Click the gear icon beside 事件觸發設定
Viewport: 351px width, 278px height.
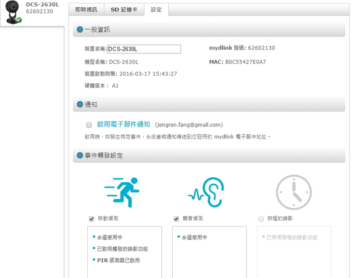coord(80,155)
